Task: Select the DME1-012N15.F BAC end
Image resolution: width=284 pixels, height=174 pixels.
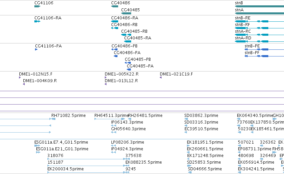Action: pyautogui.click(x=20, y=77)
